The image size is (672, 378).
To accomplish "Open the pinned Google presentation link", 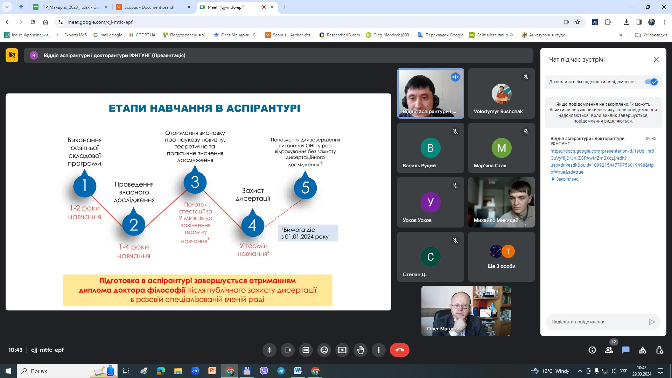I will click(602, 161).
